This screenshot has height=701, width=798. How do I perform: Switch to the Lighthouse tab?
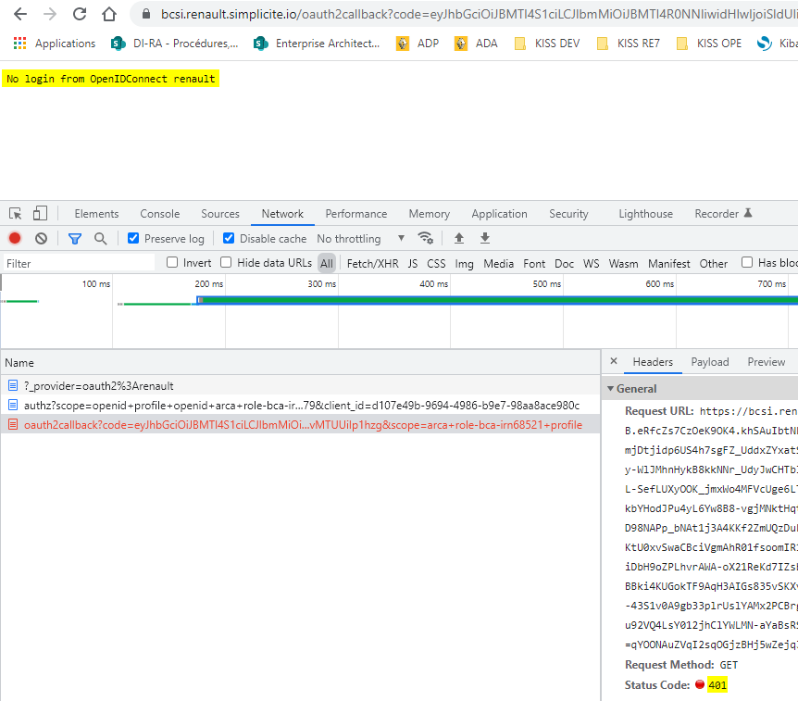point(646,214)
